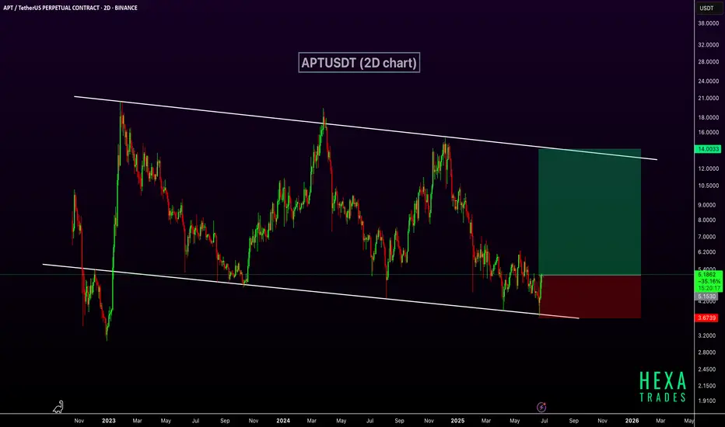Click the gray 5.1530 price label

(x=706, y=297)
